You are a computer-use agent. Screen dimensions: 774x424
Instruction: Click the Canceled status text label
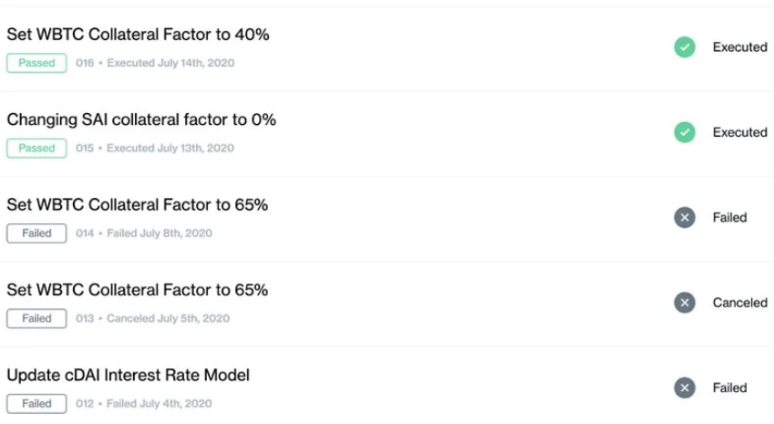[x=739, y=303]
